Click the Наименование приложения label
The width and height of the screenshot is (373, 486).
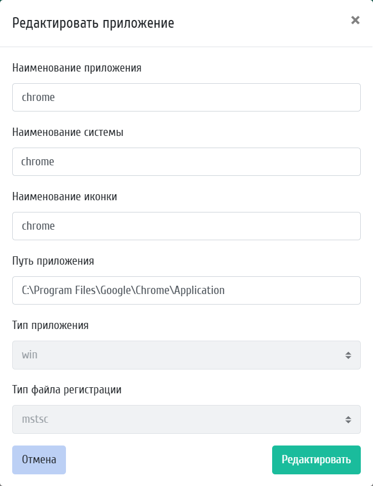tap(76, 68)
